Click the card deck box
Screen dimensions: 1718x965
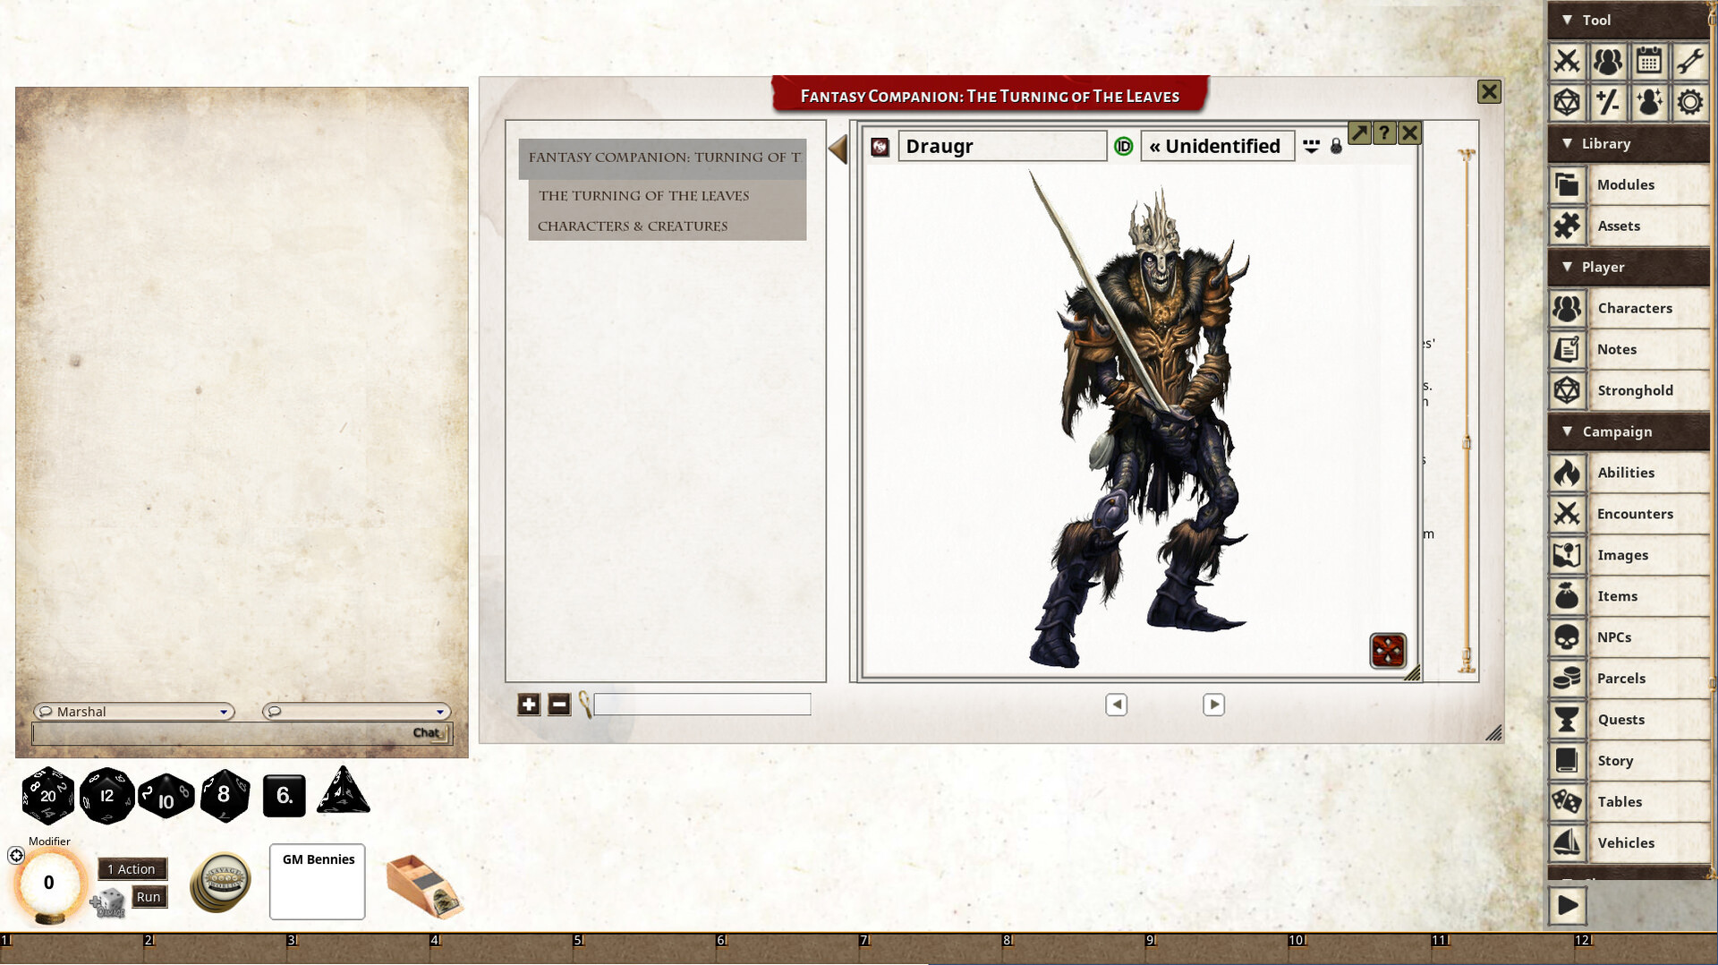coord(423,886)
